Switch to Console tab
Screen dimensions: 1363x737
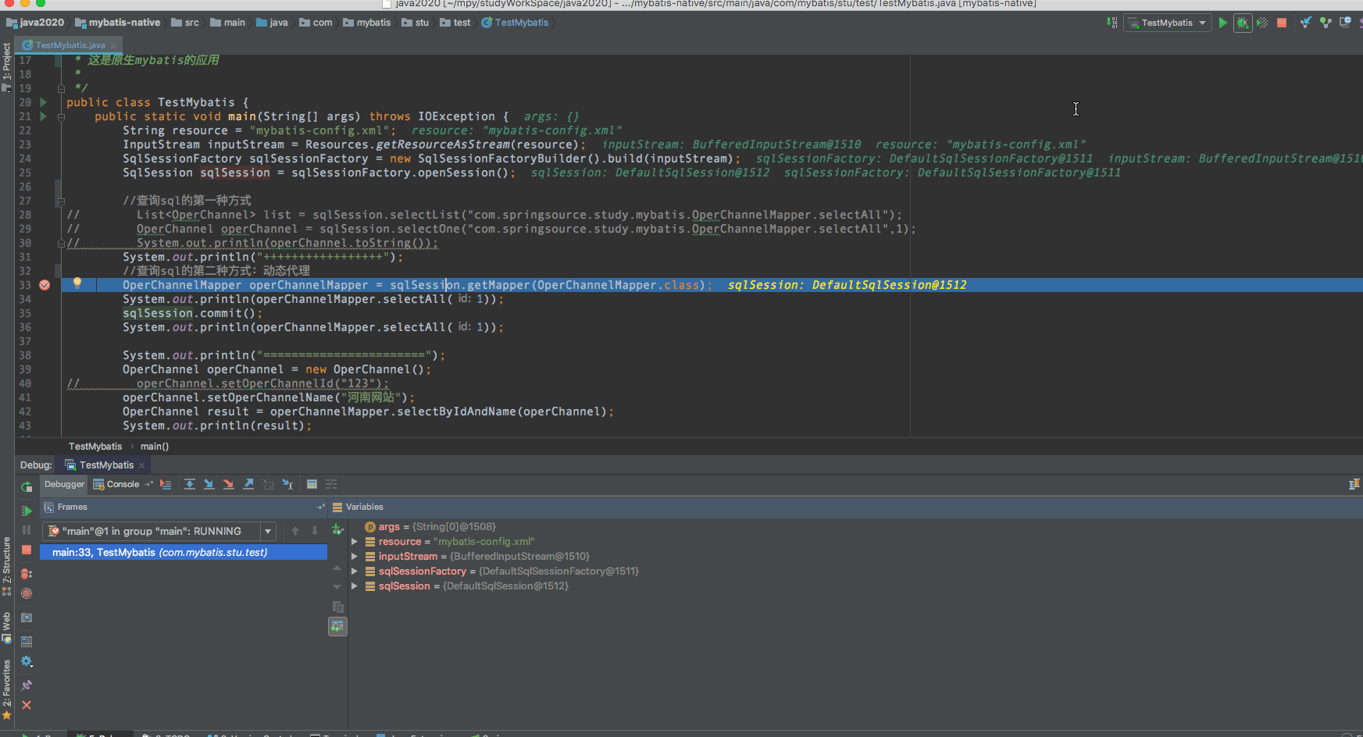point(116,484)
